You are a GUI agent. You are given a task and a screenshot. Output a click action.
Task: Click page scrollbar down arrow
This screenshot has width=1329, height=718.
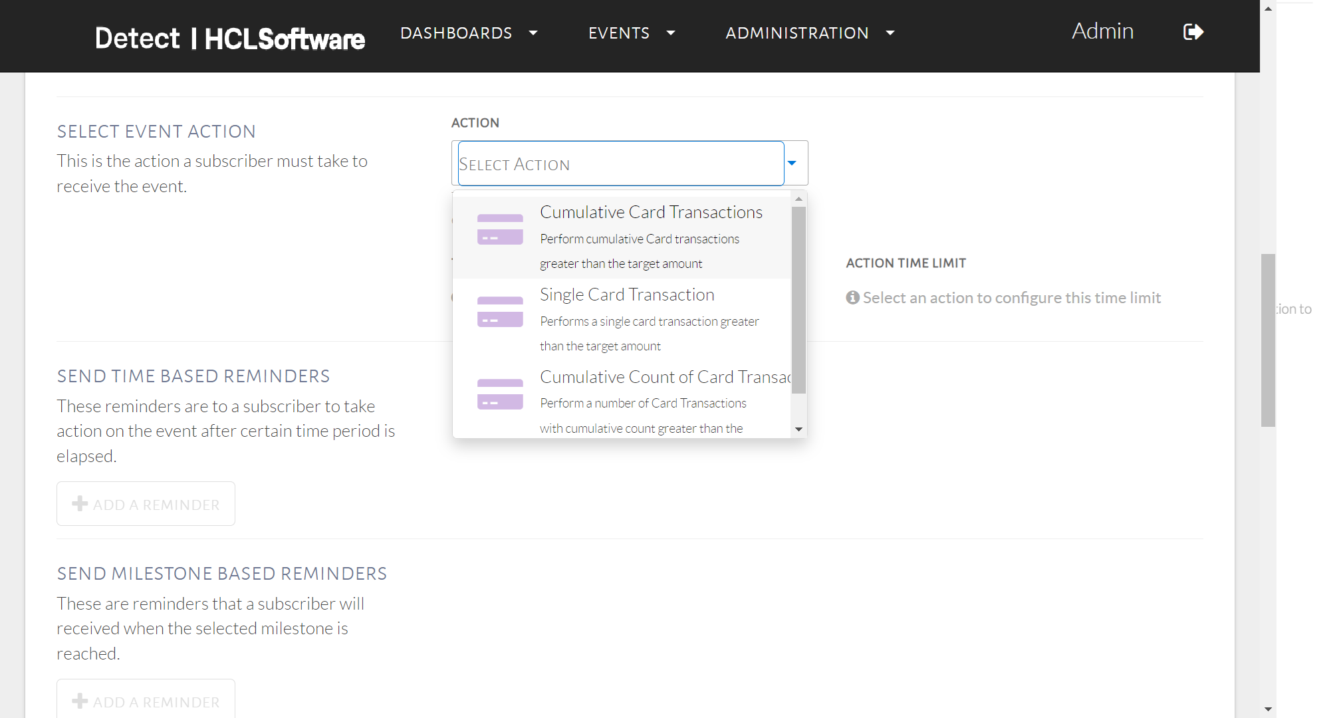click(1268, 709)
